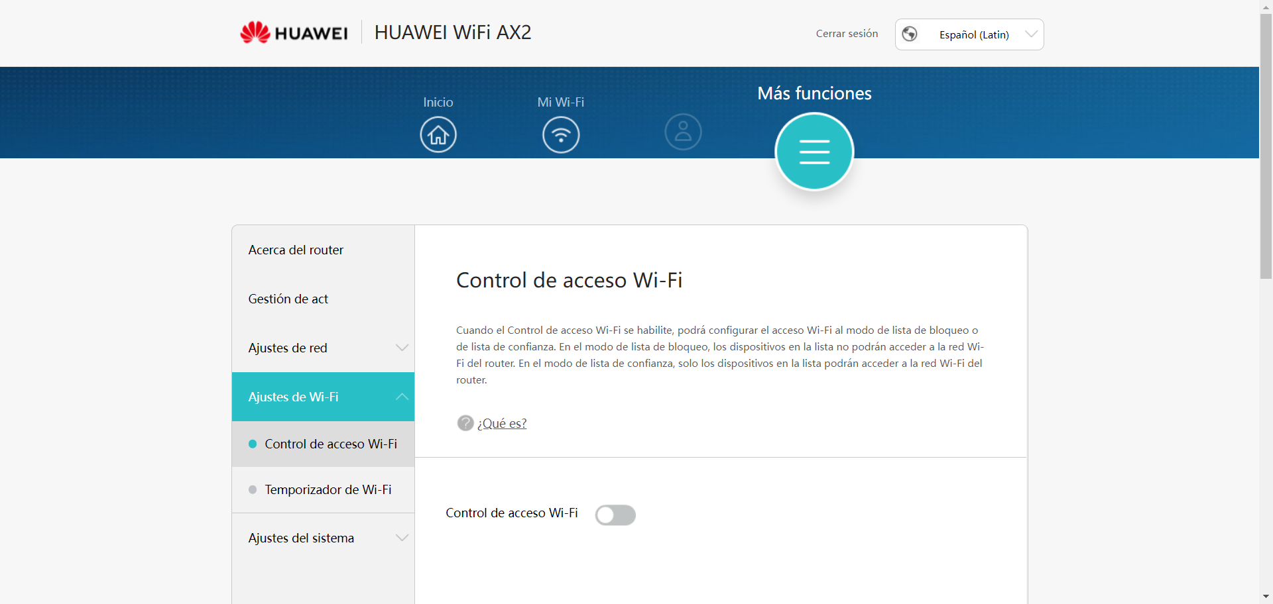The height and width of the screenshot is (604, 1273).
Task: Click the description paragraph starting Cuando el Control
Action: click(720, 355)
